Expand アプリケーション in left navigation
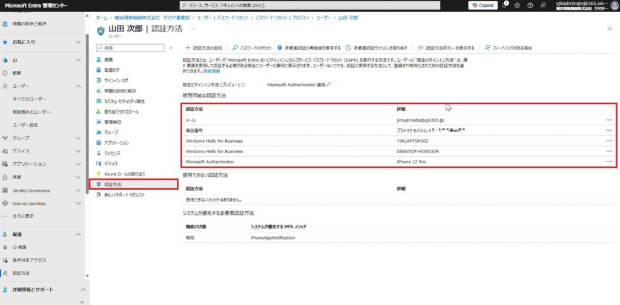 click(78, 164)
